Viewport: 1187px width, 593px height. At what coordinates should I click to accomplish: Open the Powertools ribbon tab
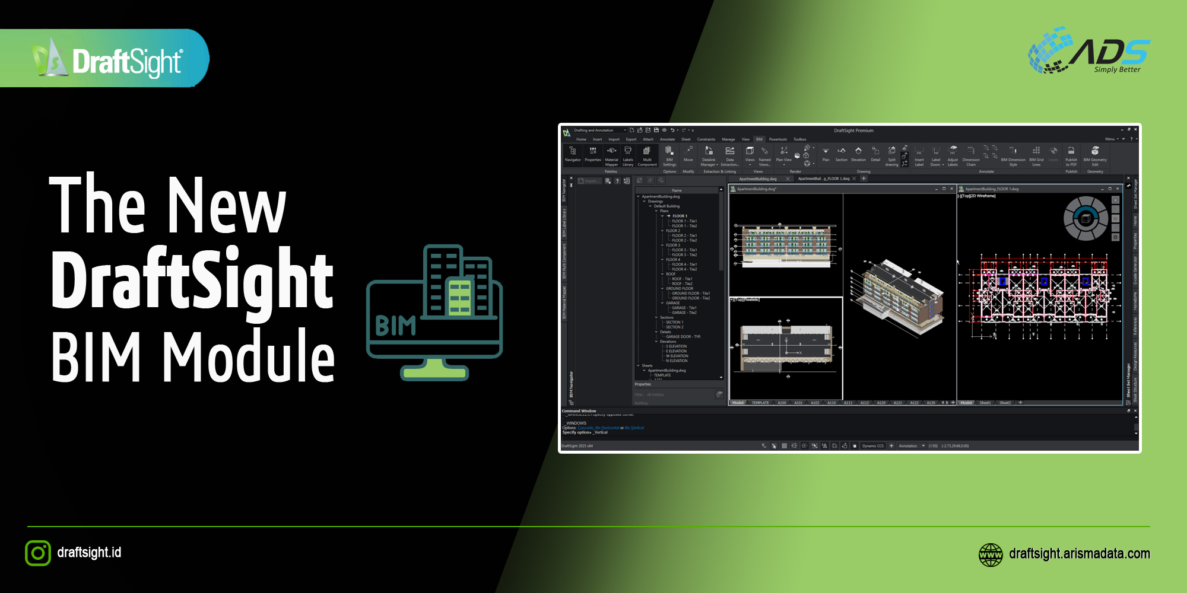point(777,139)
